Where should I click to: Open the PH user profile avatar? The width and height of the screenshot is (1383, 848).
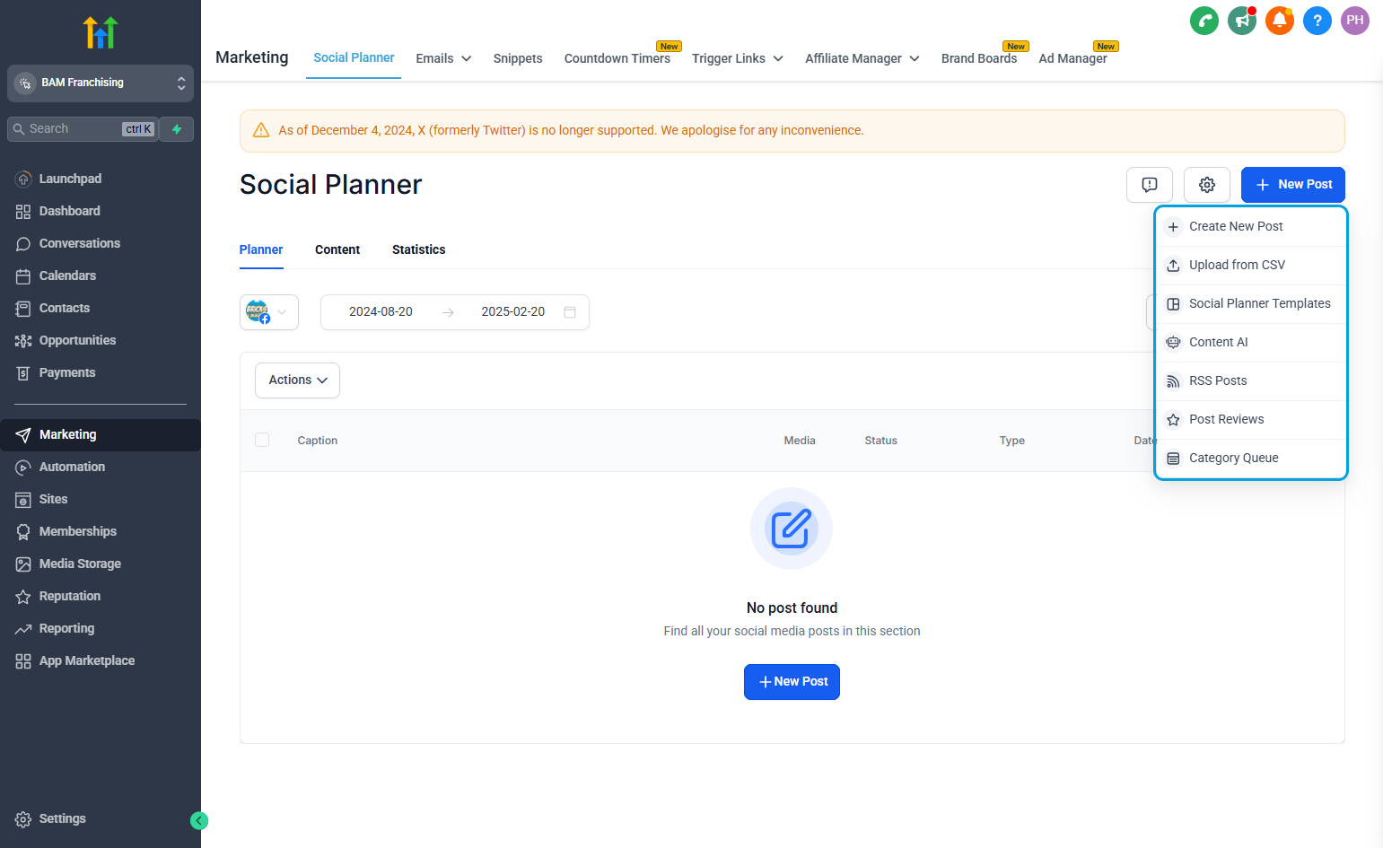point(1355,21)
